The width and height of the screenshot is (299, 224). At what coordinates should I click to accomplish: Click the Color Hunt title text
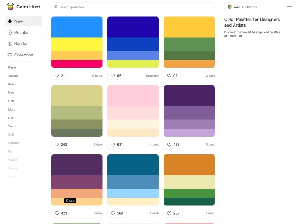pos(28,7)
